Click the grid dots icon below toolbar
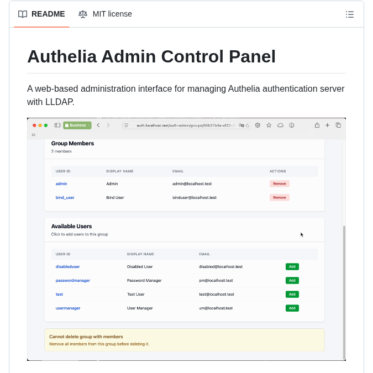Viewport: 373px width, 373px height. pos(34,135)
